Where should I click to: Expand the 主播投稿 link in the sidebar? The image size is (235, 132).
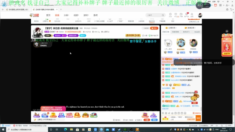[x=171, y=28]
